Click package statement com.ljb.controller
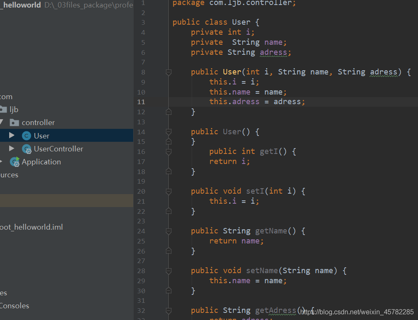The image size is (418, 320). coord(234,3)
